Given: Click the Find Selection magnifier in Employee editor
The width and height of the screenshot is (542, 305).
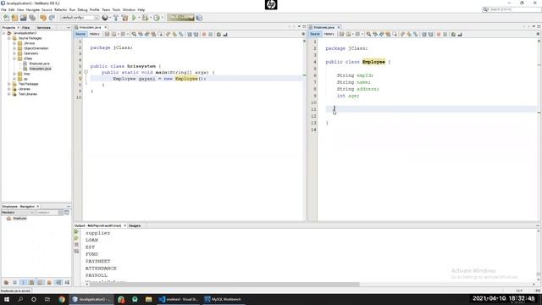Looking at the screenshot, I should point(368,34).
